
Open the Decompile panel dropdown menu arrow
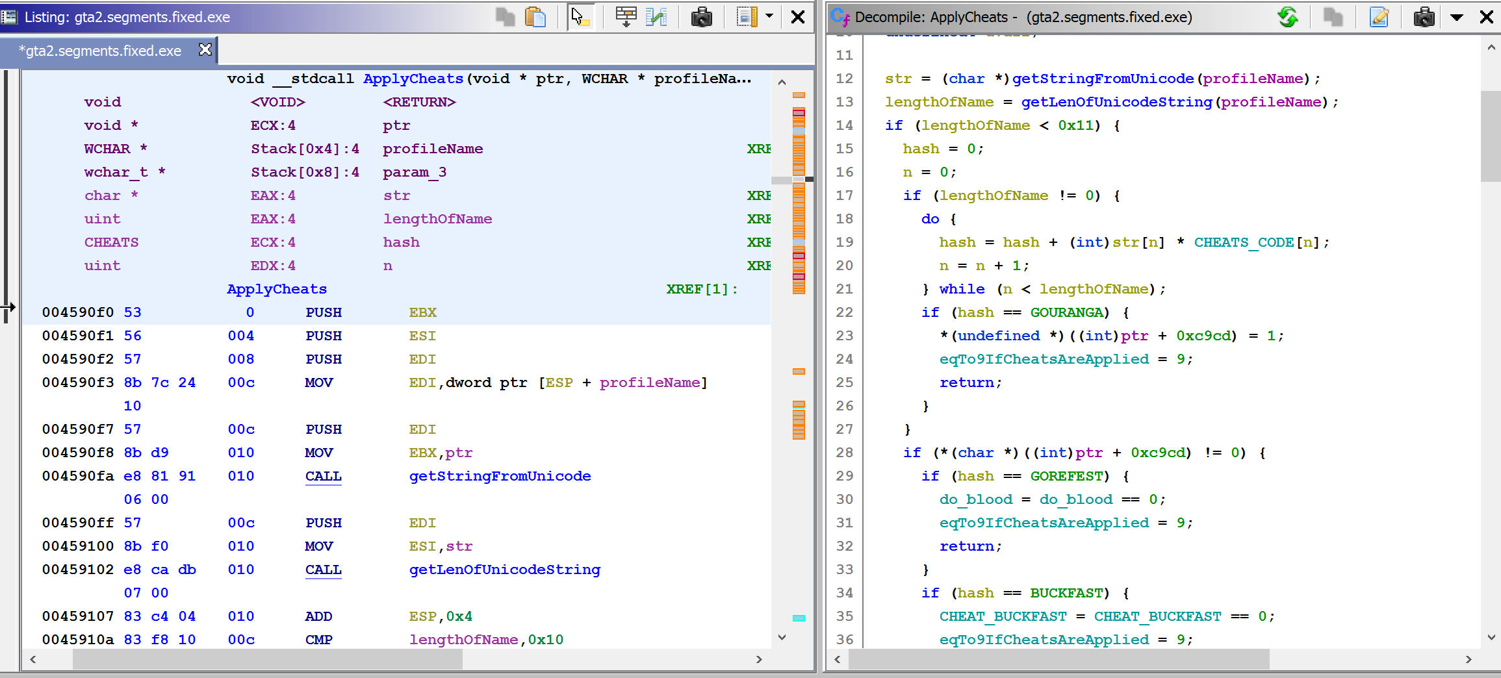(x=1457, y=17)
